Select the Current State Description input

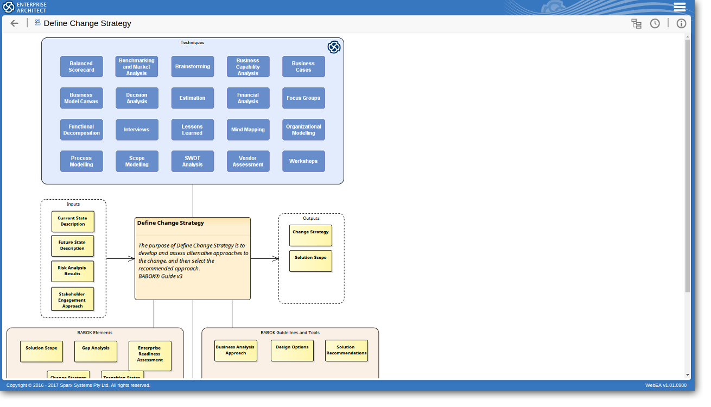(x=73, y=221)
